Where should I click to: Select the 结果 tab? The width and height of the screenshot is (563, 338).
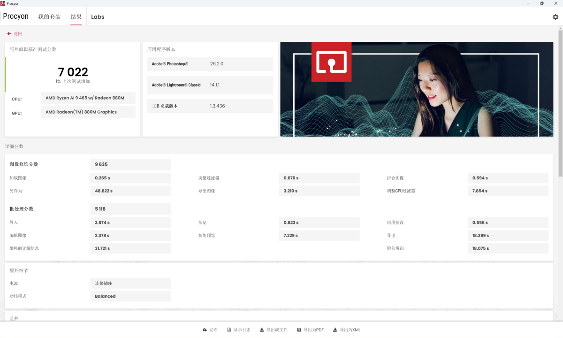pyautogui.click(x=76, y=17)
